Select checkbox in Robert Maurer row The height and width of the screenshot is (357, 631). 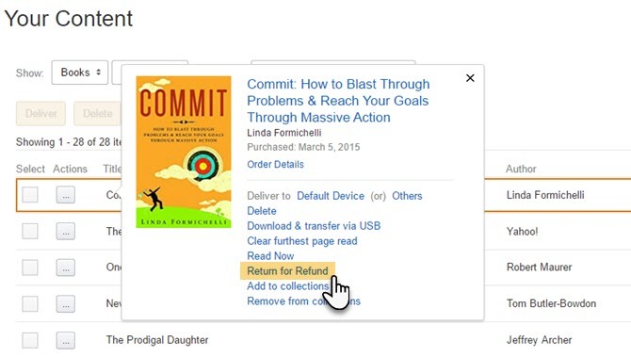[x=30, y=268]
